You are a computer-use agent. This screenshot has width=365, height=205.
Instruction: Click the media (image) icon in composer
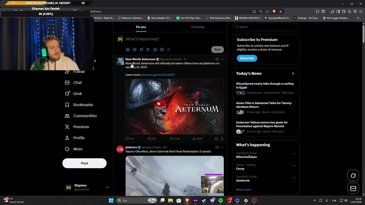point(128,50)
